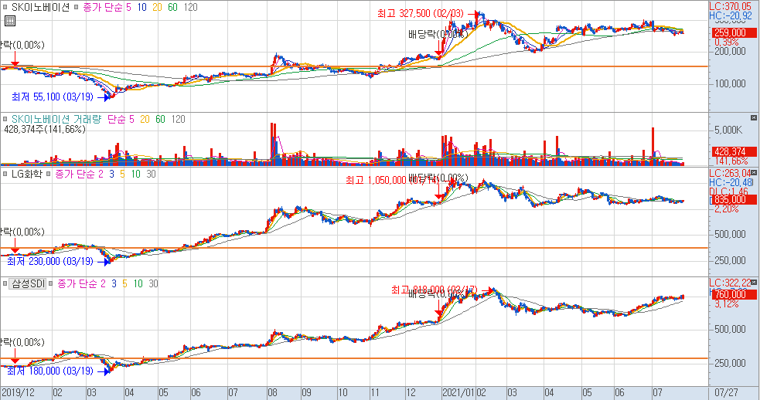The height and width of the screenshot is (400, 760).
Task: Select the 30-day average in LG화학 panel
Action: (151, 174)
